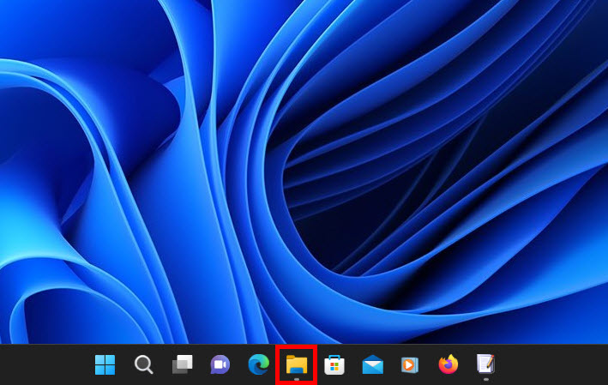The height and width of the screenshot is (385, 608).
Task: Open Task View from the taskbar
Action: [x=182, y=364]
